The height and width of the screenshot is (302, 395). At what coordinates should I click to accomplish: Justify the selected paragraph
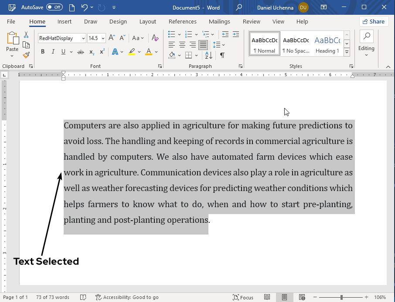pos(203,44)
